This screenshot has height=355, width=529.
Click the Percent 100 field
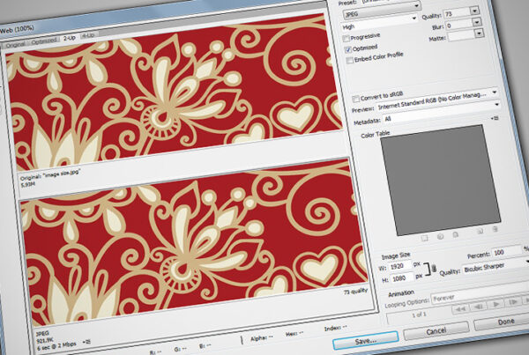506,252
